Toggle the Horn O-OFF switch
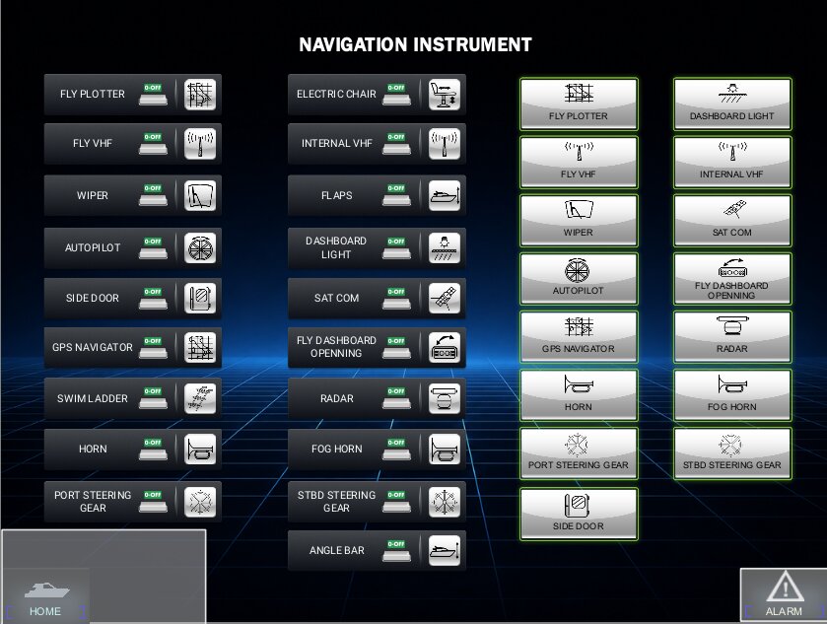 tap(153, 450)
